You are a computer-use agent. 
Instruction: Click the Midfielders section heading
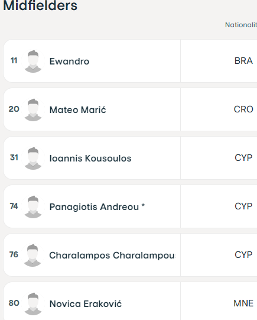pyautogui.click(x=40, y=5)
